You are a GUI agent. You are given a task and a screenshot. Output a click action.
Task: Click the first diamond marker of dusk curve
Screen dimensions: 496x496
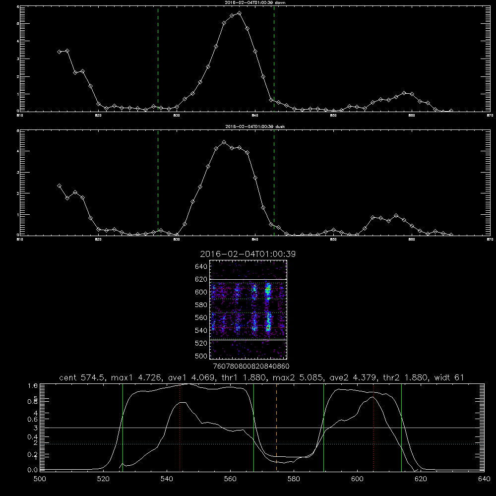click(x=59, y=186)
